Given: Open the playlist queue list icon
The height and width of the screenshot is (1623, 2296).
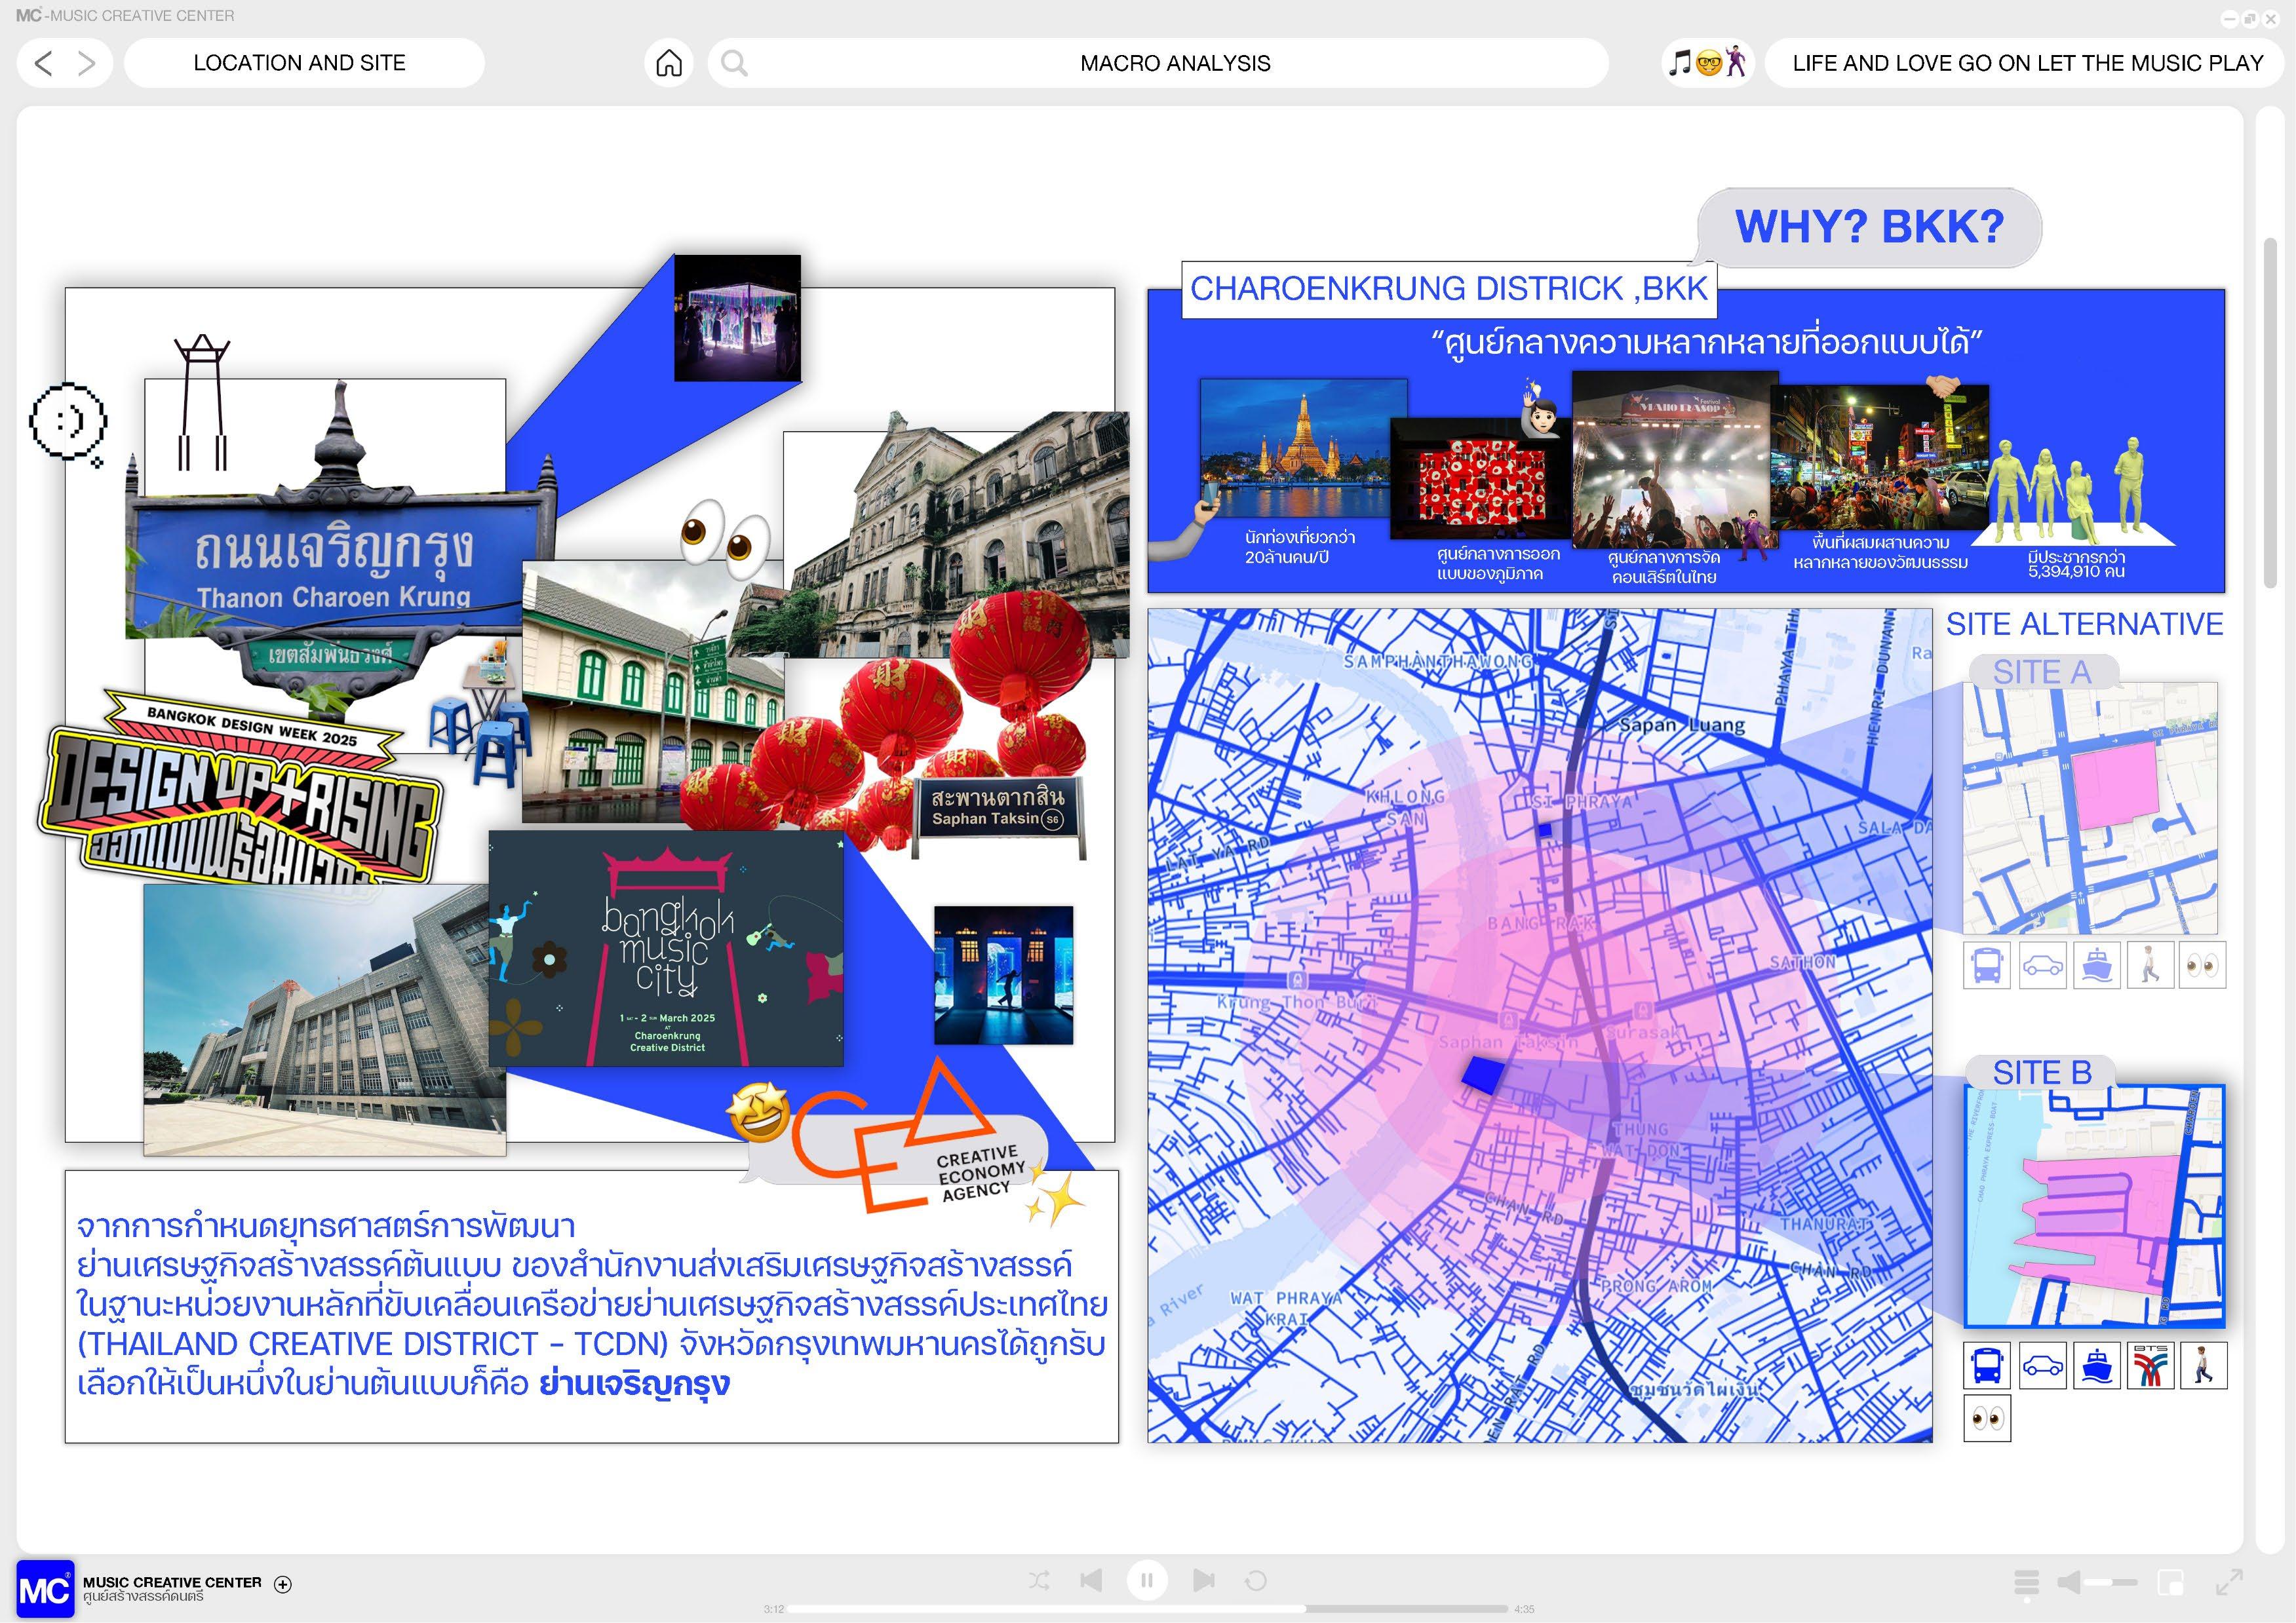Looking at the screenshot, I should (x=2026, y=1582).
